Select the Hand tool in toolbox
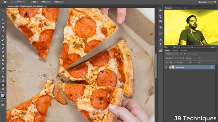The image size is (218, 122). 3,85
